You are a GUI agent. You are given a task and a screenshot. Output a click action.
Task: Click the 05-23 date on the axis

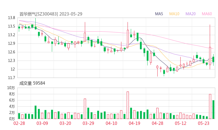(204, 123)
